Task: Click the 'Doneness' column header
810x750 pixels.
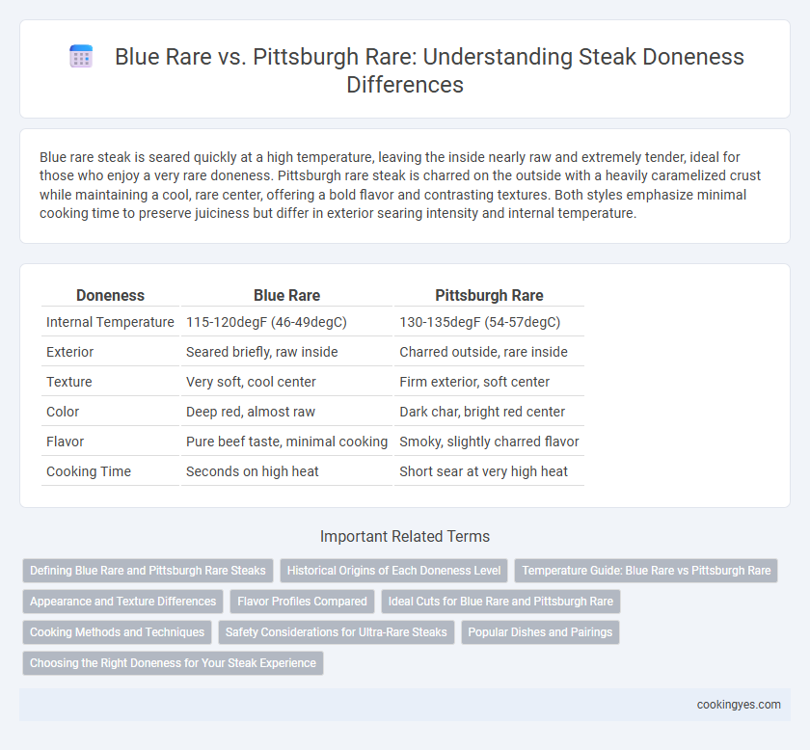Action: click(110, 295)
